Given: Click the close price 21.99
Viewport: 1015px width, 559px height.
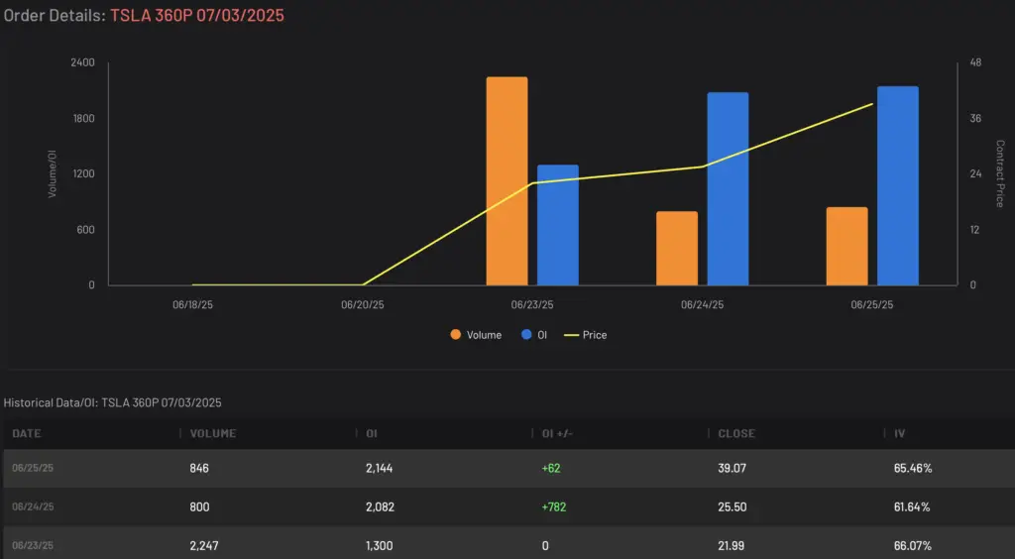Looking at the screenshot, I should pos(732,545).
